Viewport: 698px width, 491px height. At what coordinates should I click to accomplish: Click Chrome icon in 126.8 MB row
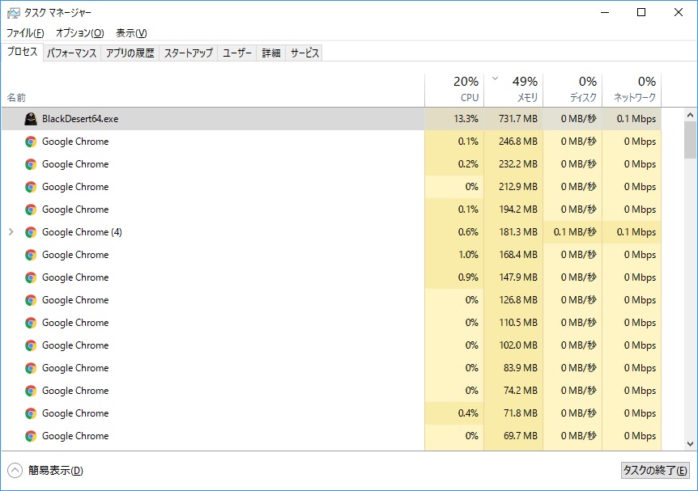31,300
